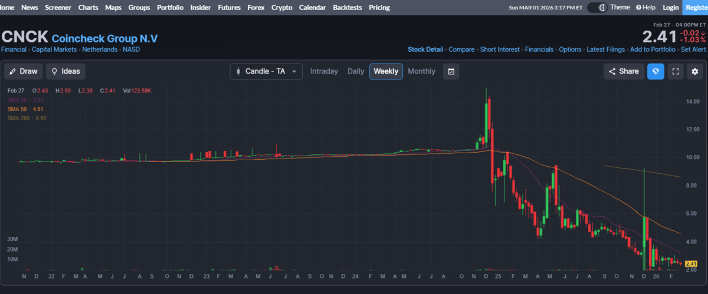
Task: Click the 25 year label on time axis
Action: (x=499, y=276)
